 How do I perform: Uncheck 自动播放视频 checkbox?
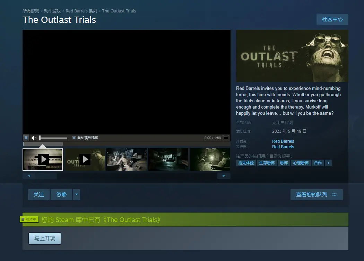coord(74,138)
